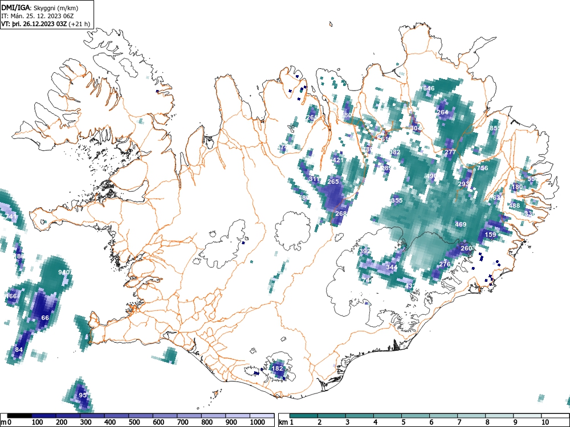Click the 469 visibility value

[x=461, y=224]
